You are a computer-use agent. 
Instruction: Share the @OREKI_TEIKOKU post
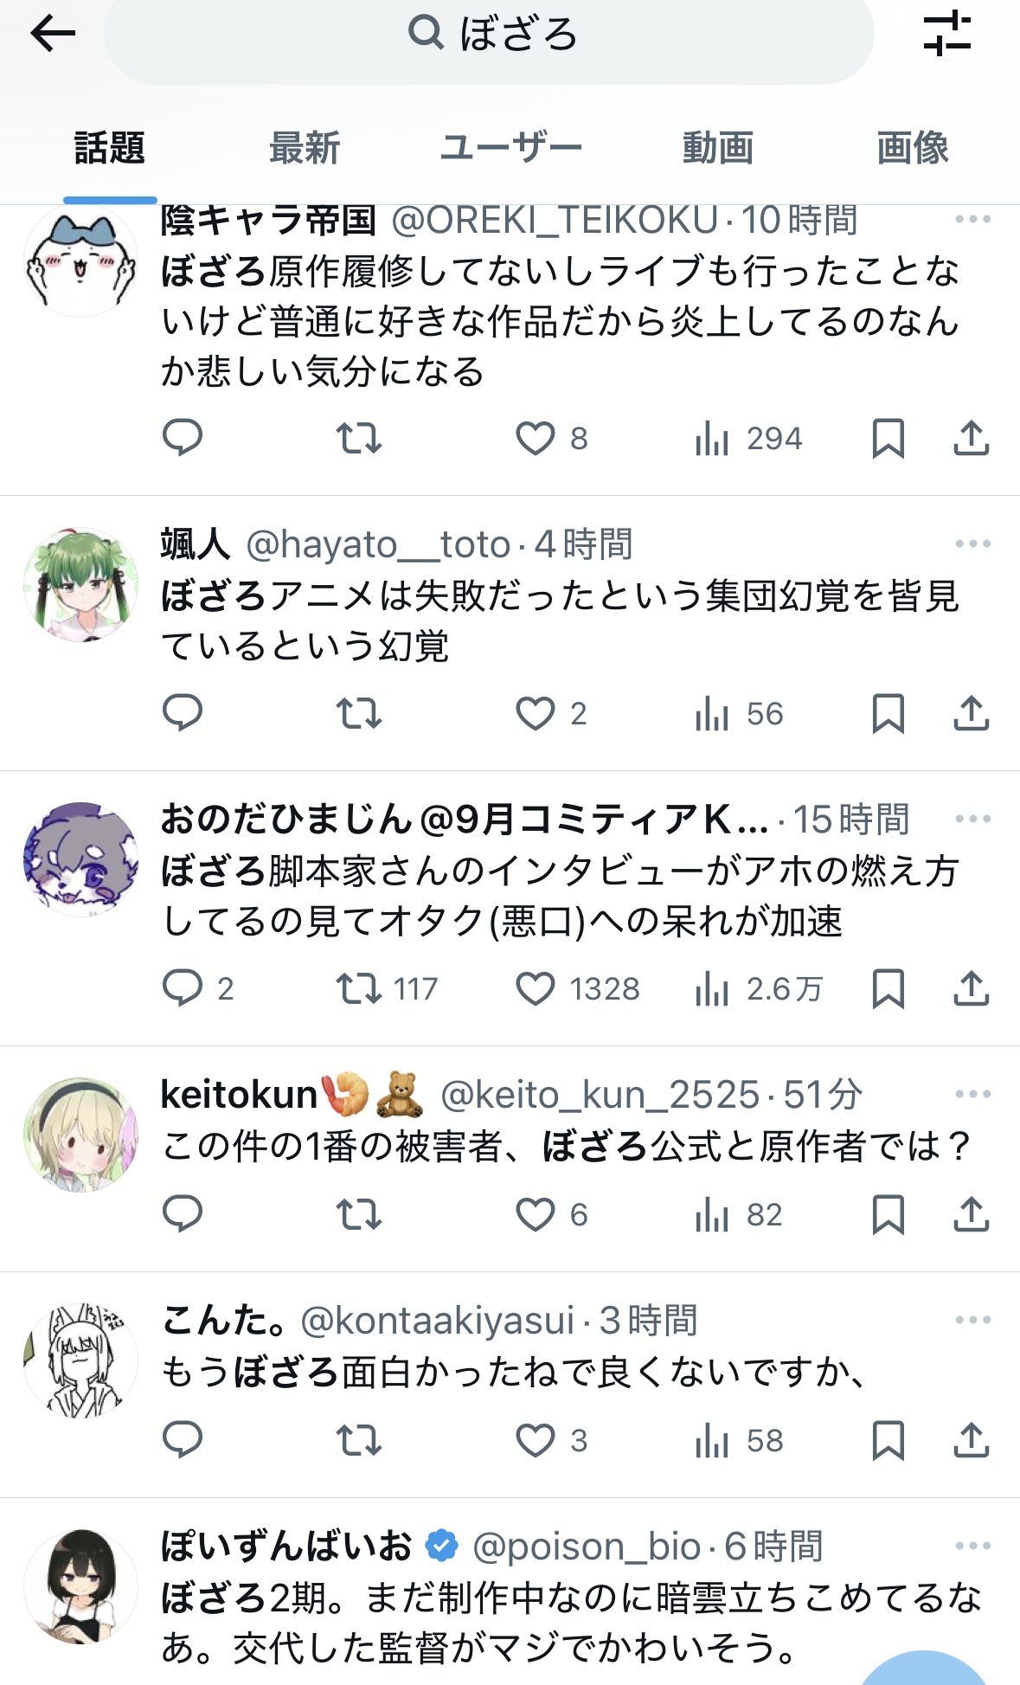[971, 438]
